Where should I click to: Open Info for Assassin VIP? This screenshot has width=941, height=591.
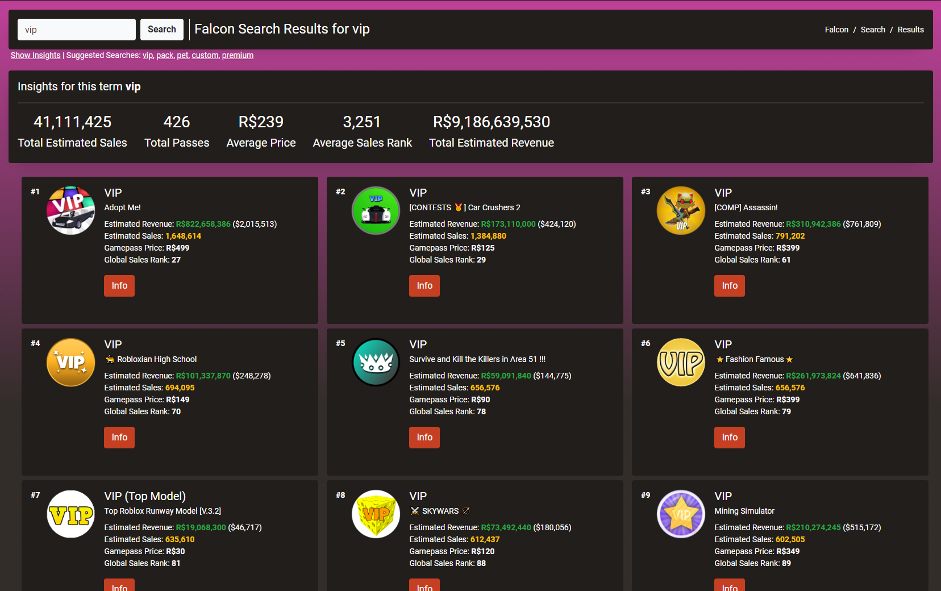coord(730,286)
